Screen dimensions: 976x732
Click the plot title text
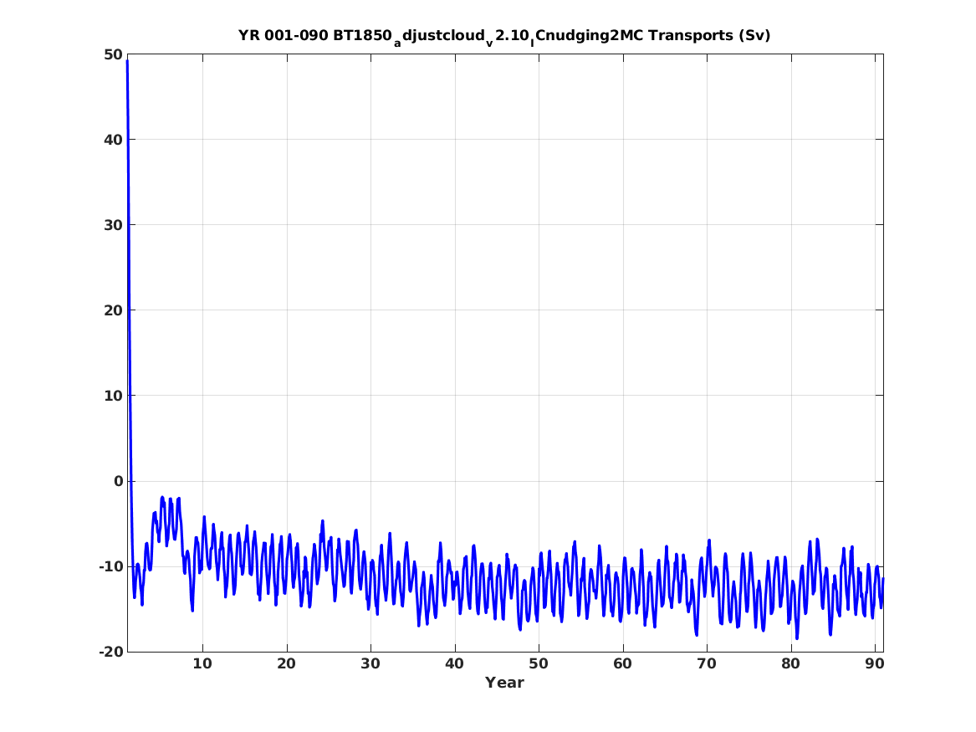tap(504, 36)
